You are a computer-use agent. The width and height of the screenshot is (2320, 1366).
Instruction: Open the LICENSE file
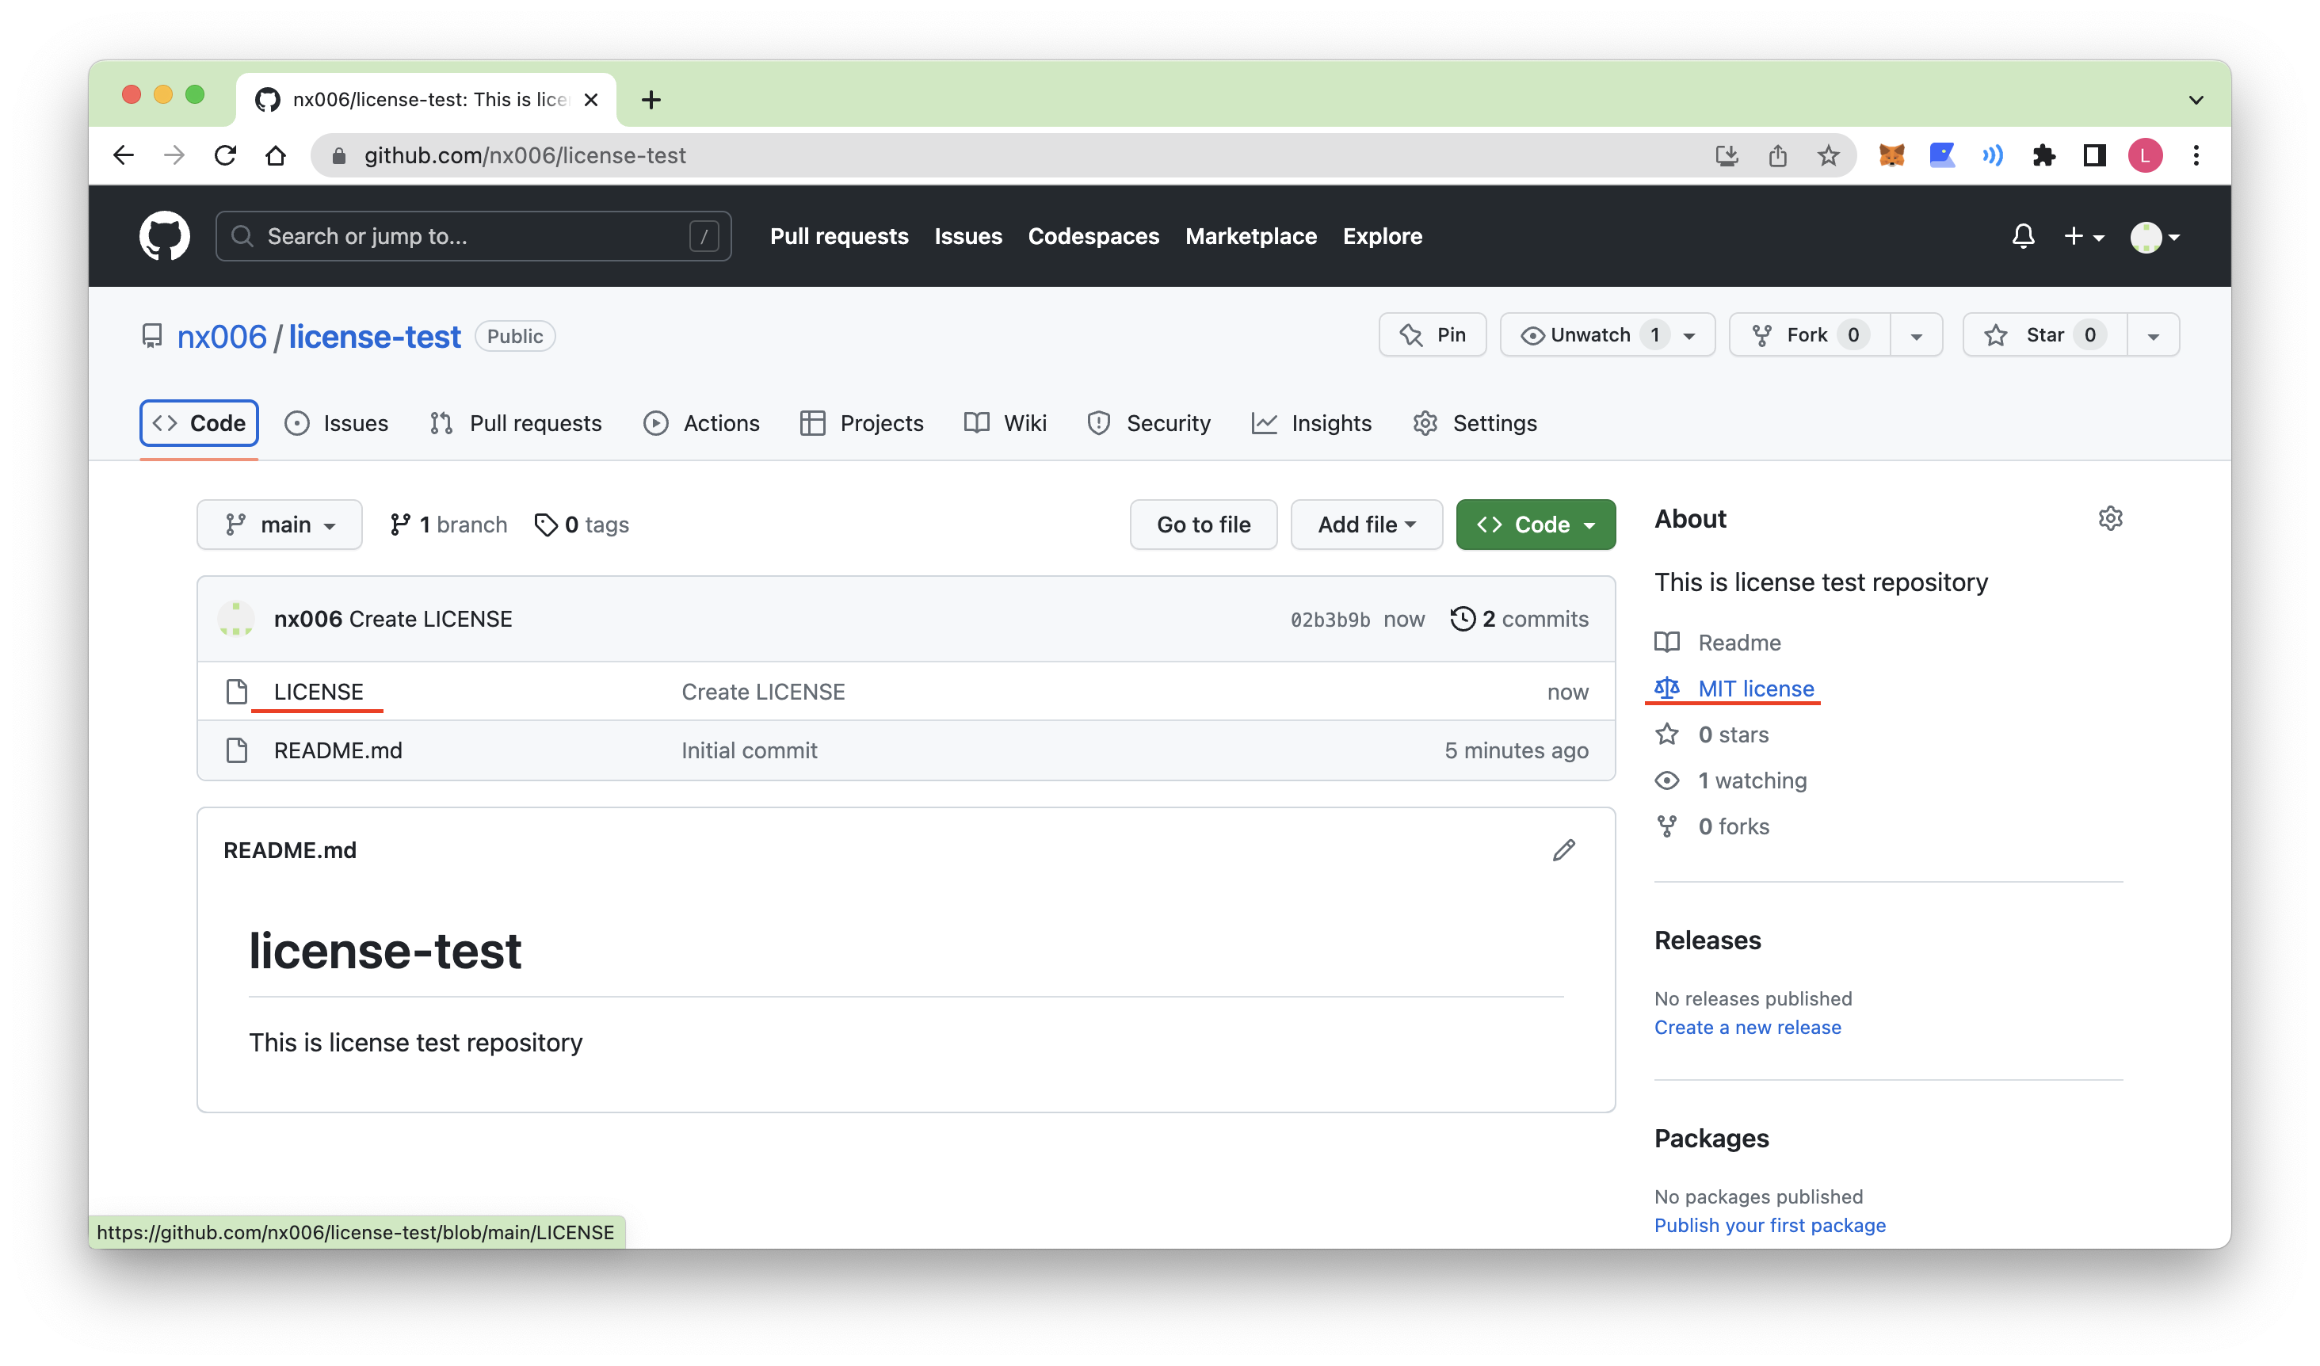319,691
